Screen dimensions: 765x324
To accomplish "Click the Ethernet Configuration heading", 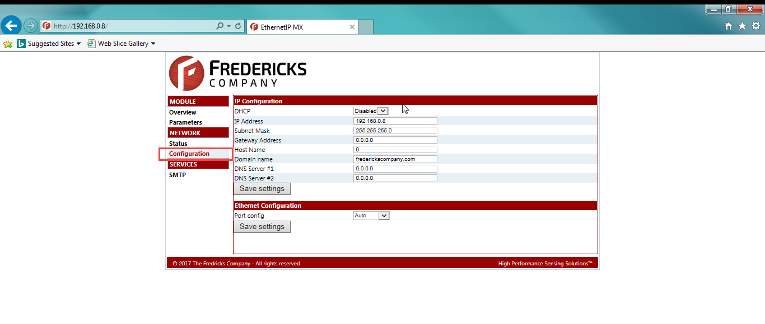I will point(268,206).
